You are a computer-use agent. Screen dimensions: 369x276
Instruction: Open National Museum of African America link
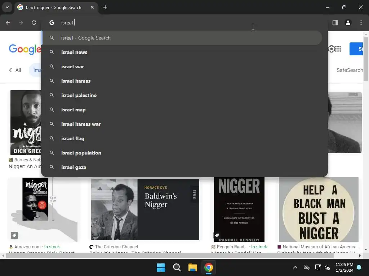pyautogui.click(x=319, y=247)
